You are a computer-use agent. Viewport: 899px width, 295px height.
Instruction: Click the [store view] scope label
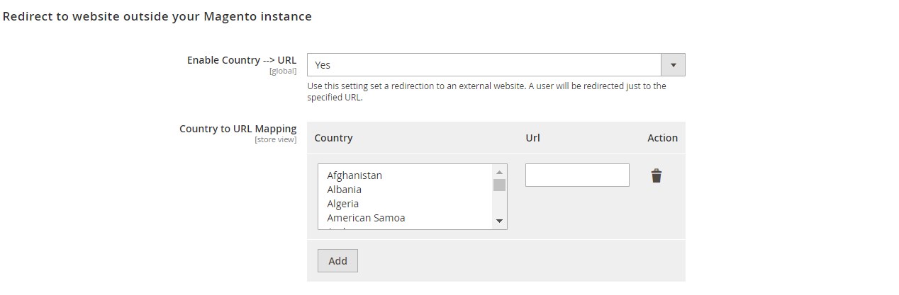276,140
